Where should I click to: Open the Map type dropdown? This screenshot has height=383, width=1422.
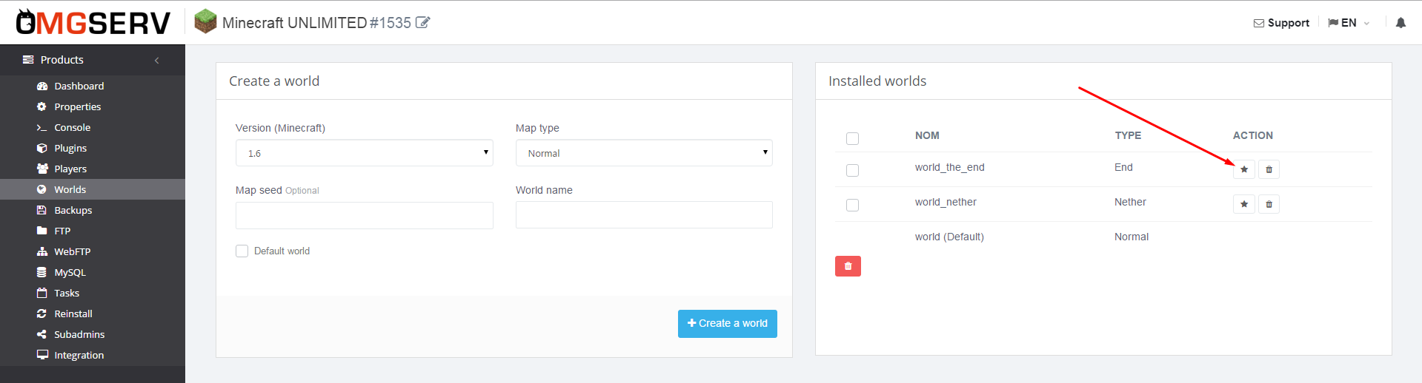pyautogui.click(x=644, y=153)
